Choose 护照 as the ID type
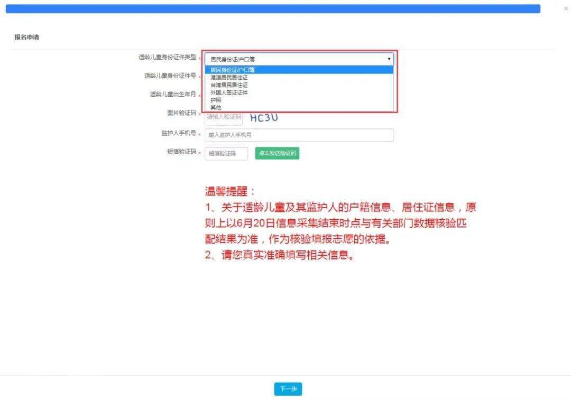 299,100
